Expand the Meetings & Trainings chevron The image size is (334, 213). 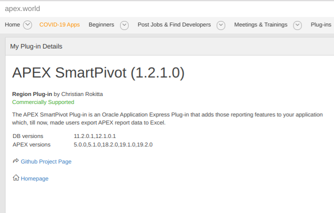point(297,25)
